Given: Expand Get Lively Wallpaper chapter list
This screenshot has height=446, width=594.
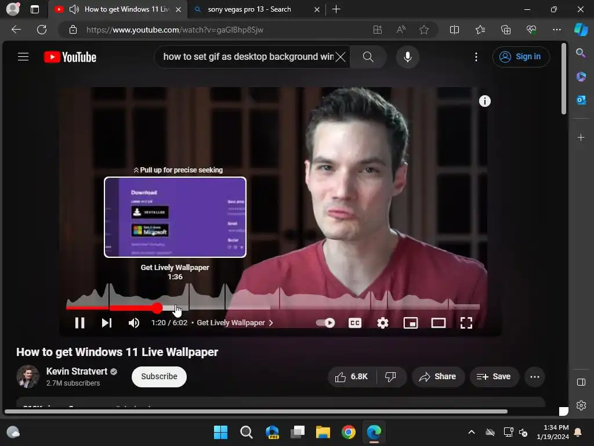Looking at the screenshot, I should click(235, 323).
